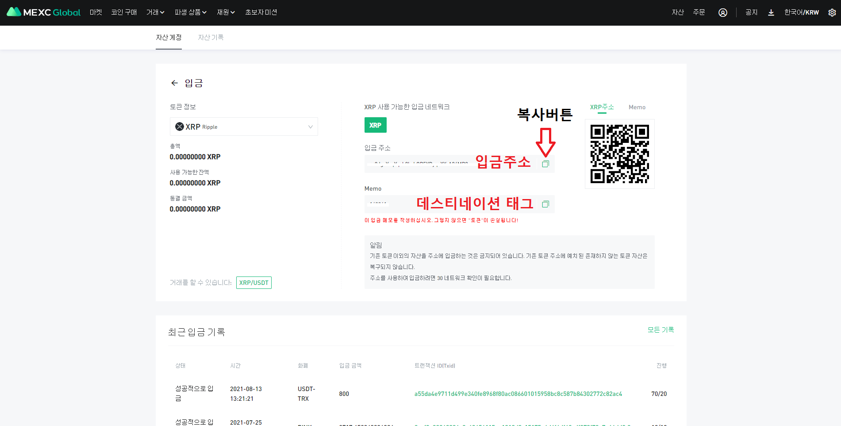Click the 진행 column header
This screenshot has height=426, width=841.
(x=661, y=365)
